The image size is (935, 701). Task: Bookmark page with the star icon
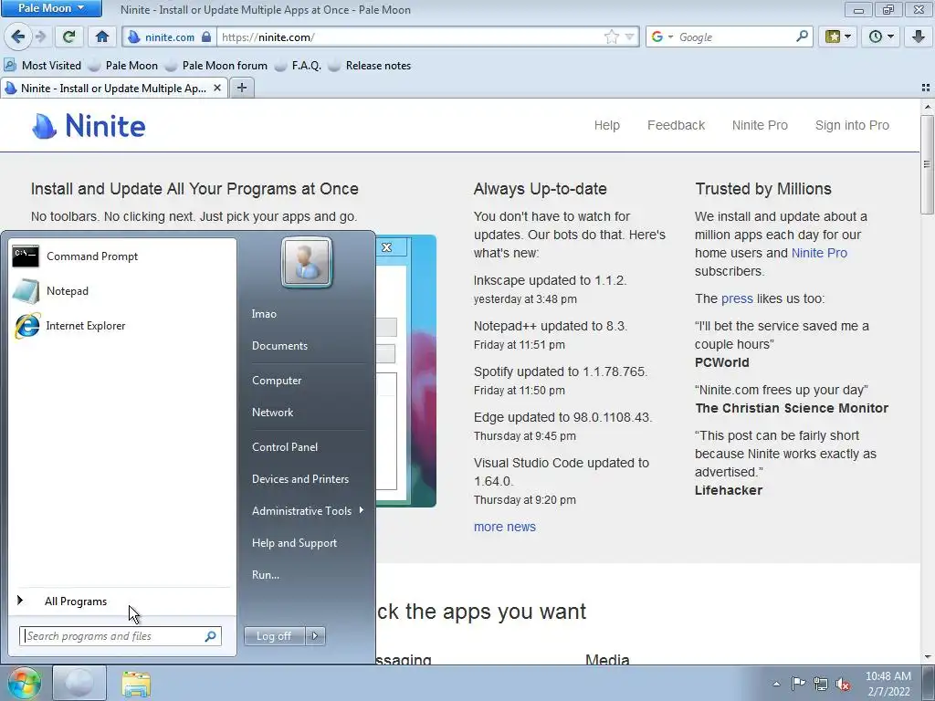[x=611, y=37]
